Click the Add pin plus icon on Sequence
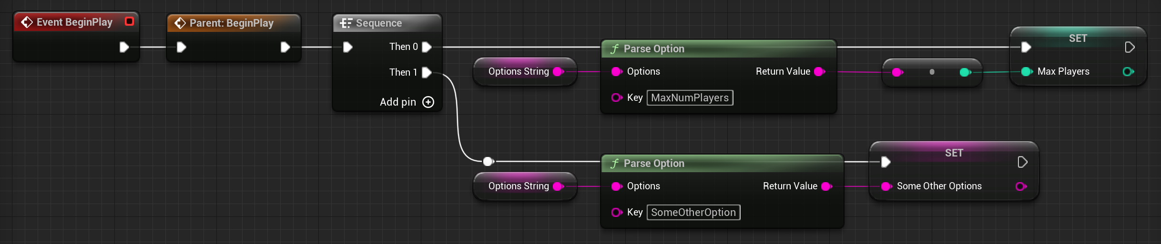The image size is (1161, 244). point(428,102)
